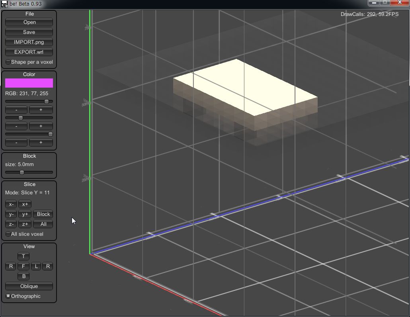
Task: Toggle the Orthographic view option
Action: 8,296
